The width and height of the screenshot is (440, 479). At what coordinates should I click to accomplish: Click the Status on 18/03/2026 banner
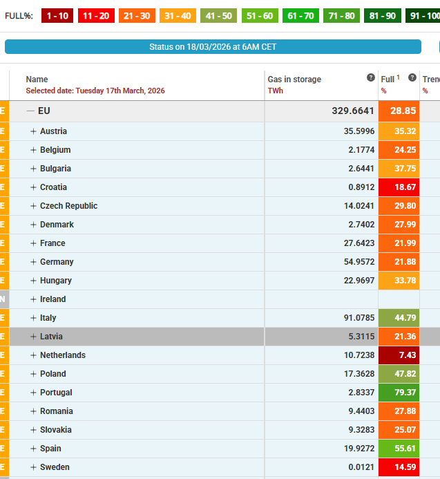tap(213, 47)
